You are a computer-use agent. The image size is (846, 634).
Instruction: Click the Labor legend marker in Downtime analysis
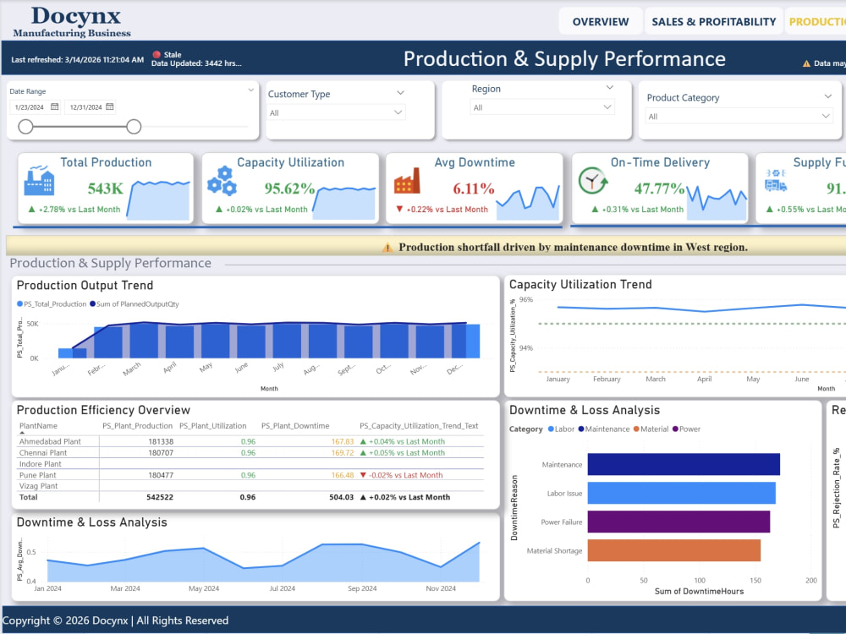pyautogui.click(x=551, y=429)
